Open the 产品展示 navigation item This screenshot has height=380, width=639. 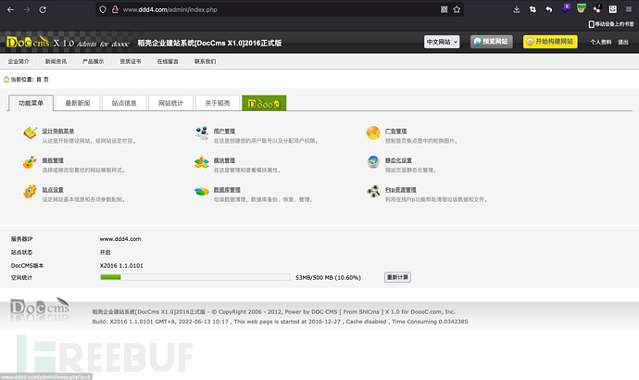[x=93, y=61]
